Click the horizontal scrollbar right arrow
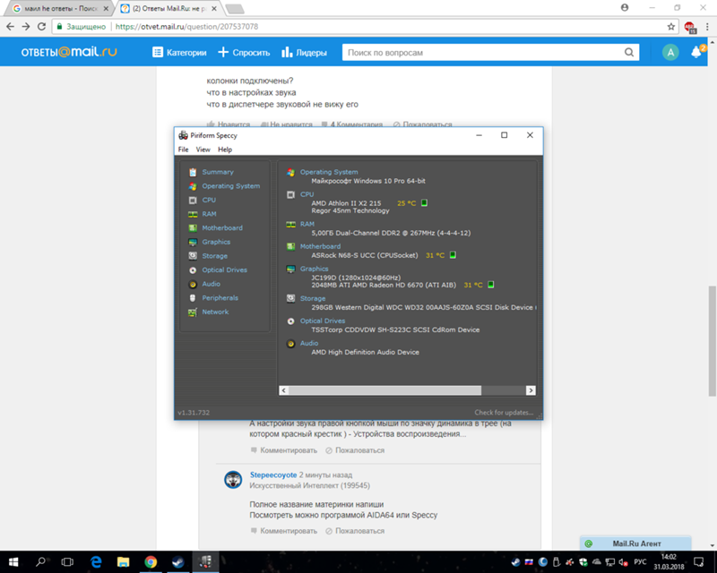 coord(531,390)
